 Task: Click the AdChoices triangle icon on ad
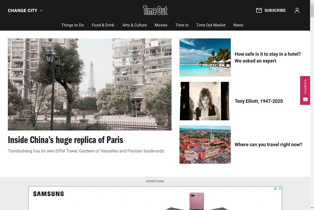pyautogui.click(x=276, y=188)
